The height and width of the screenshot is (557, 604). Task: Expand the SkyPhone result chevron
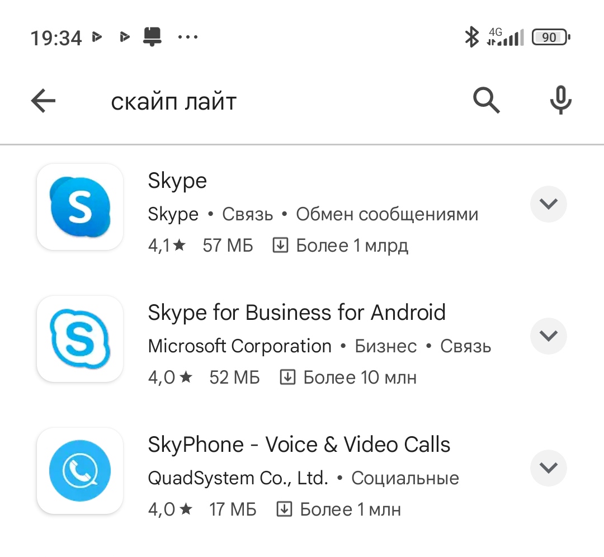click(548, 468)
